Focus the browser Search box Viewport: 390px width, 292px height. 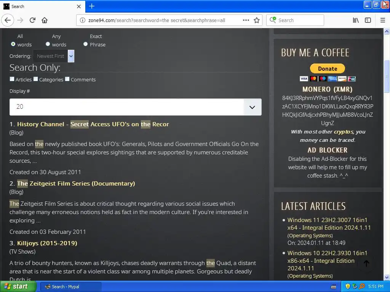point(295,20)
